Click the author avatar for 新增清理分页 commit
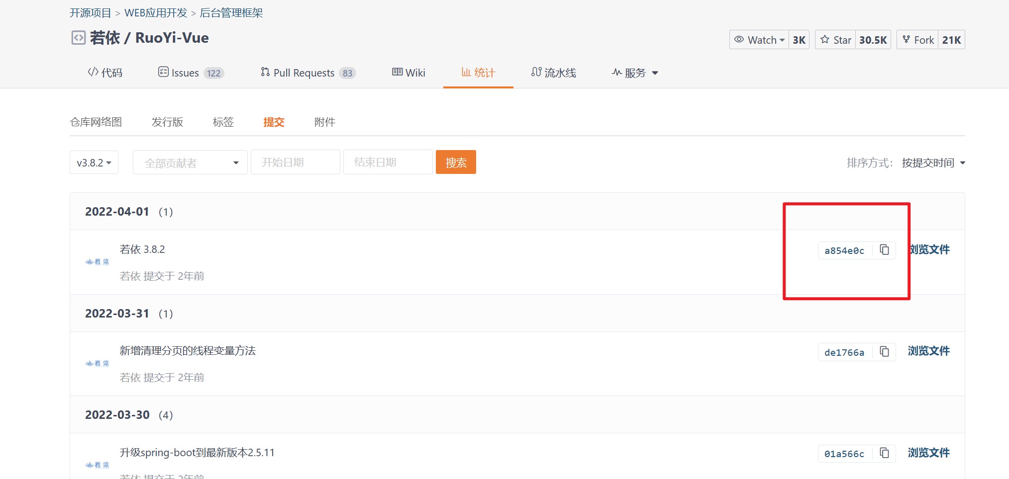Viewport: 1009px width, 479px height. click(97, 363)
